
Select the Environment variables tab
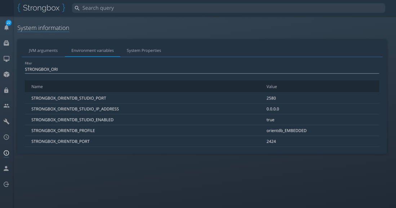(93, 50)
